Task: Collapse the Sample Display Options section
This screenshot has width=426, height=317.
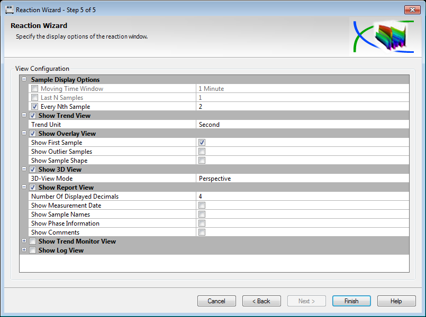Action: (24, 80)
